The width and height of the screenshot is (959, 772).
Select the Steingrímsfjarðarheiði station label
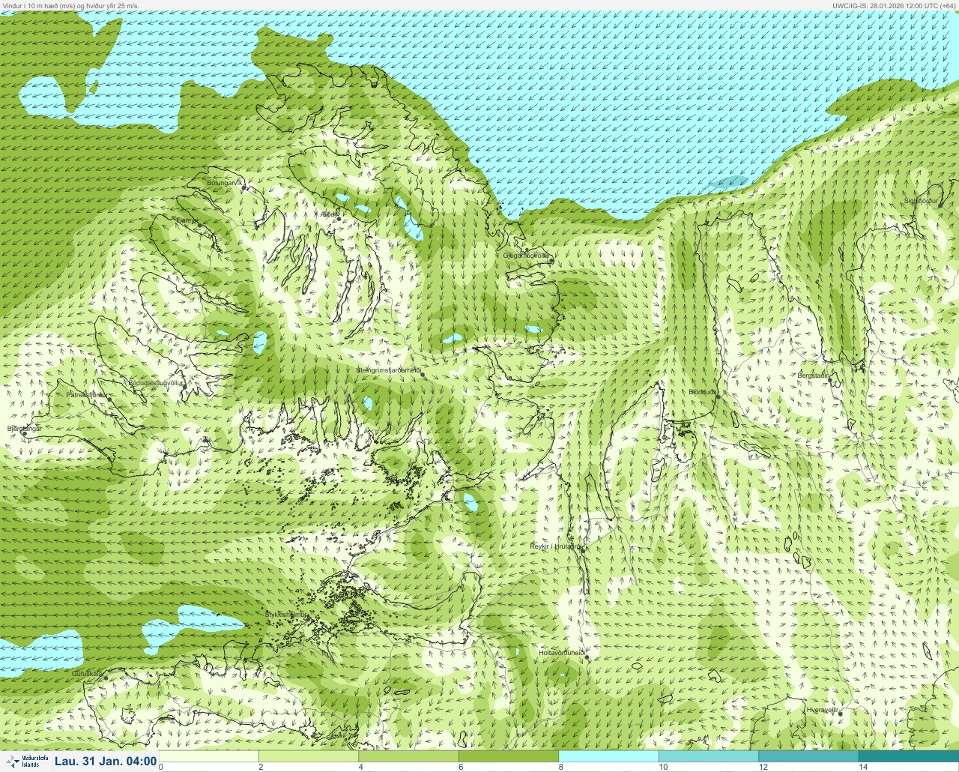tap(387, 370)
